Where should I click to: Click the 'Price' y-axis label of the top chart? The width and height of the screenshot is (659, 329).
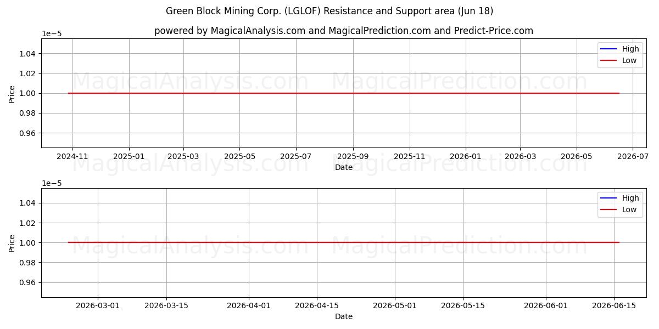(x=12, y=93)
